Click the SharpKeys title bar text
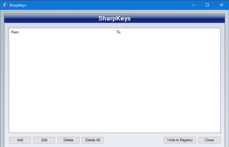The height and width of the screenshot is (147, 229). (18, 5)
